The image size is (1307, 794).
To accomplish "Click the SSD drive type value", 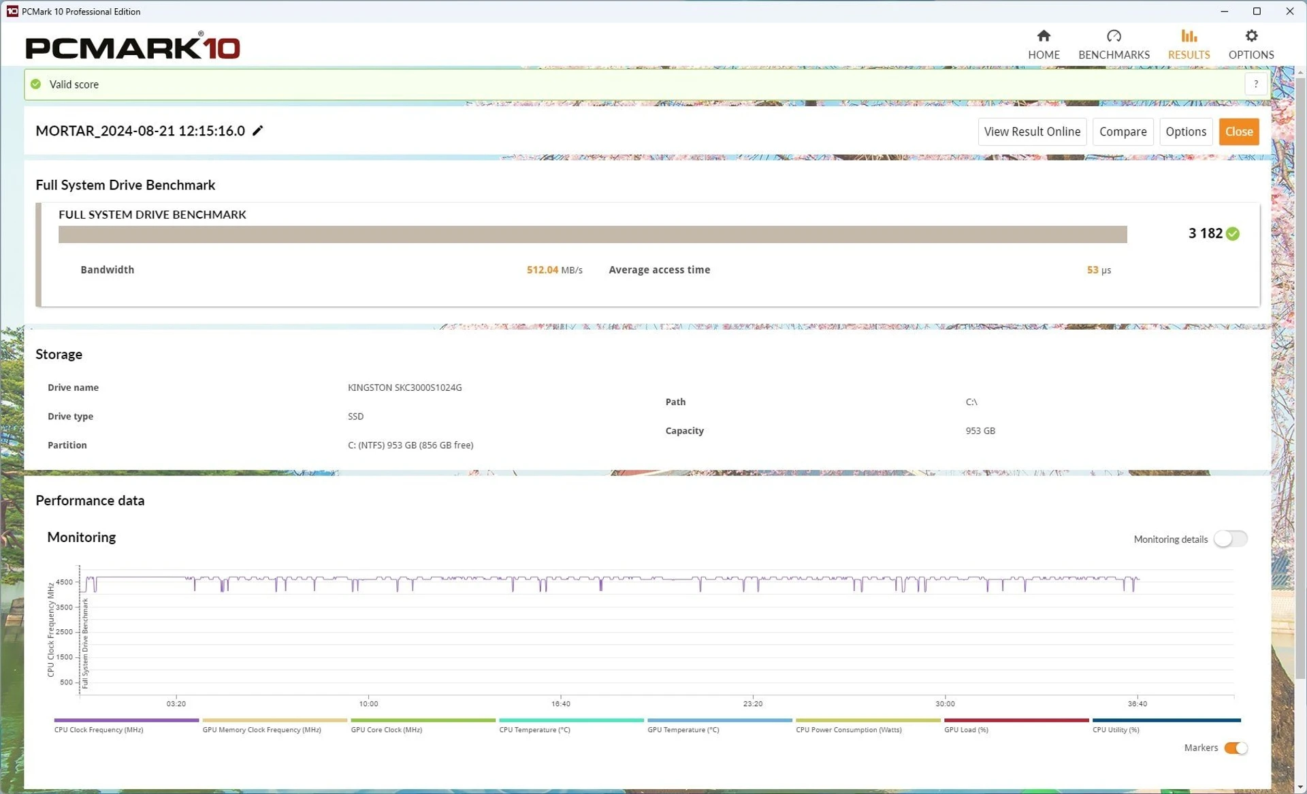I will point(355,416).
